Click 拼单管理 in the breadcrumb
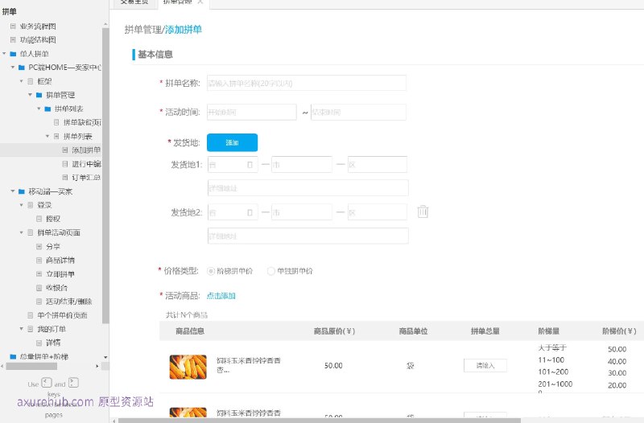This screenshot has height=423, width=644. pos(143,30)
